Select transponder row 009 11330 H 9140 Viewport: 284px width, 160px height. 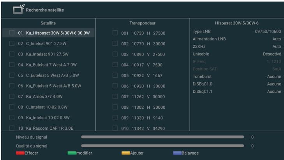pyautogui.click(x=143, y=118)
